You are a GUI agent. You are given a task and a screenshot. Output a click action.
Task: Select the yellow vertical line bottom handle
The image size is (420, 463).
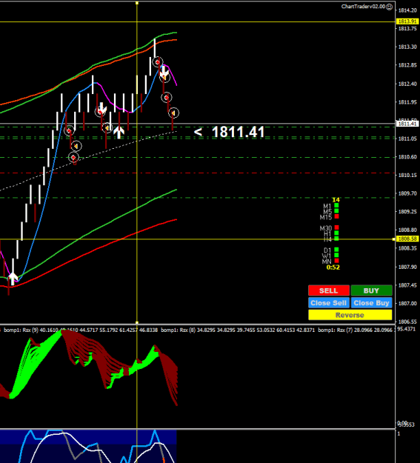click(137, 323)
